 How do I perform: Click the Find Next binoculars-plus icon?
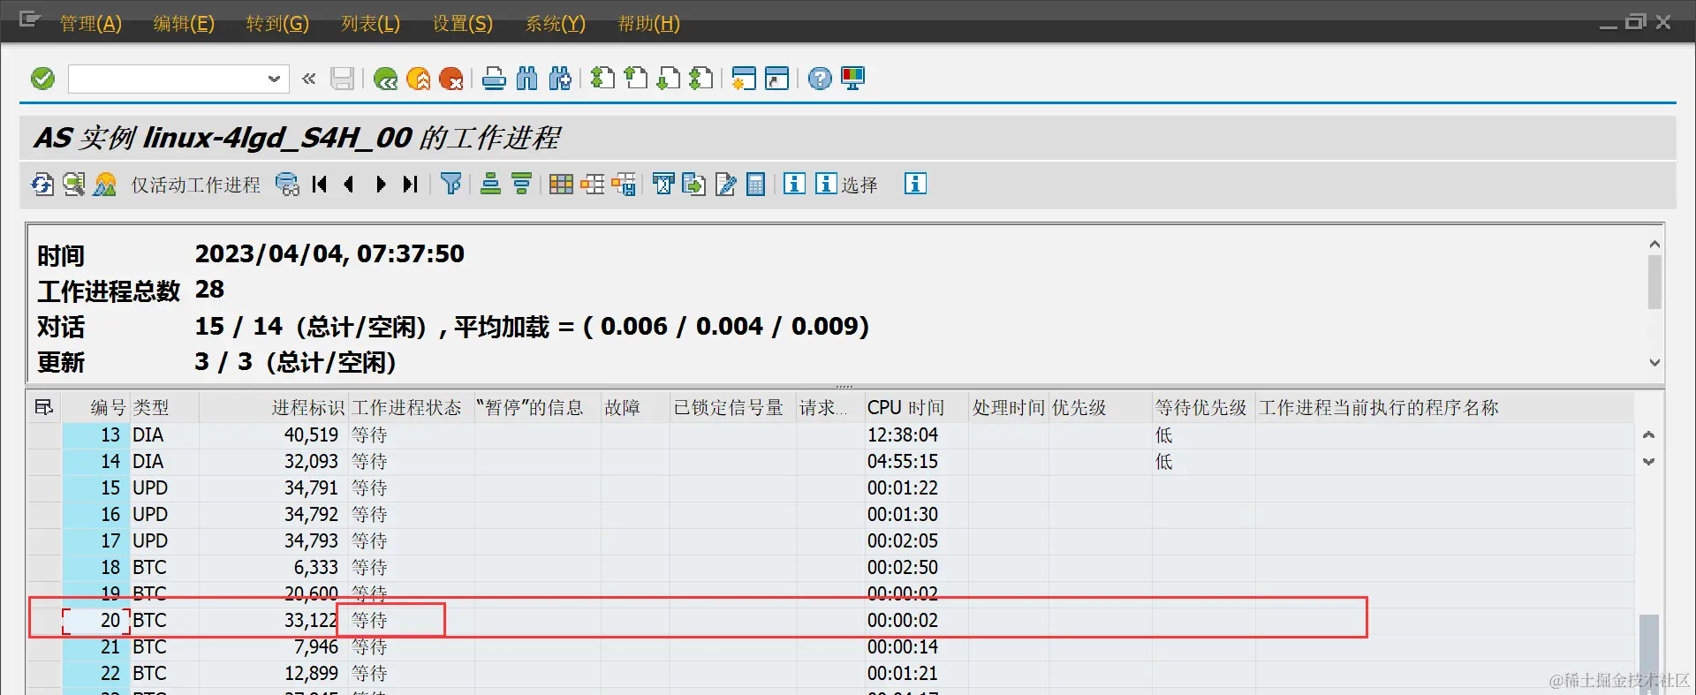[560, 79]
